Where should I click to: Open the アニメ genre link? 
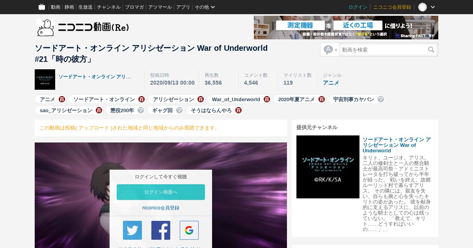click(331, 83)
